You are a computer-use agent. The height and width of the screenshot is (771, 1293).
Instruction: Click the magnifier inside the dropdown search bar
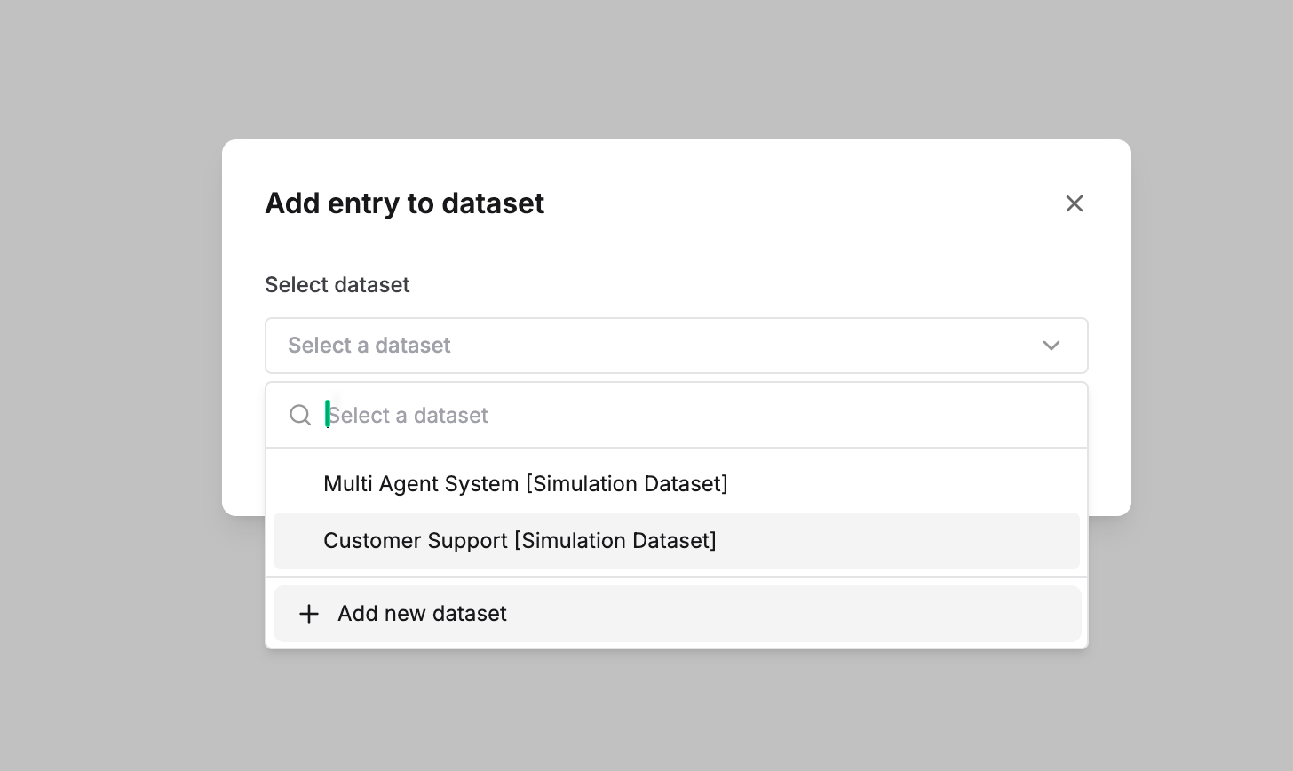click(299, 415)
